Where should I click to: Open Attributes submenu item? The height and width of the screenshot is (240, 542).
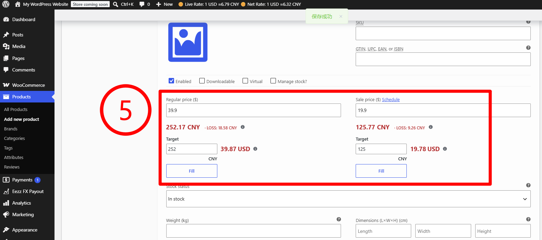(14, 157)
